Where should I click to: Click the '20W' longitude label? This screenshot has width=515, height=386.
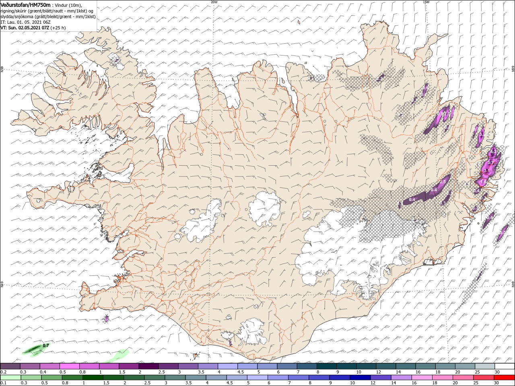(214, 2)
